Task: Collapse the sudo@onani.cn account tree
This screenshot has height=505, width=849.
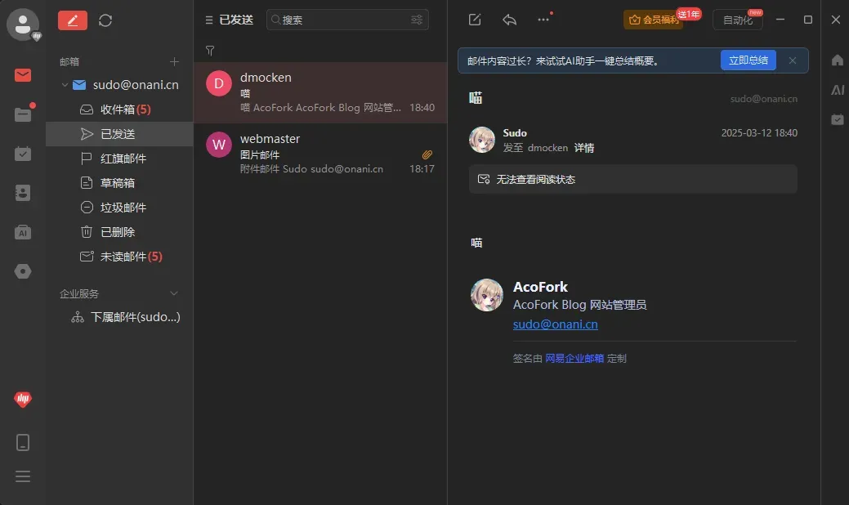Action: pyautogui.click(x=65, y=85)
